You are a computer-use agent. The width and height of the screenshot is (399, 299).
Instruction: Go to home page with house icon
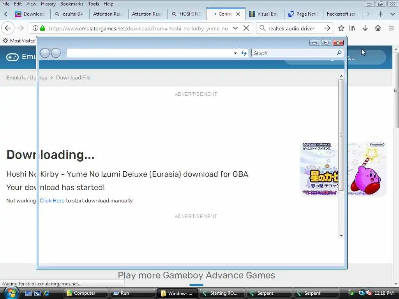378,28
